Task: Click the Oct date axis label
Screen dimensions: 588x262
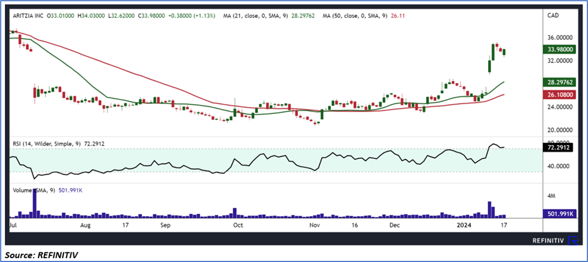Action: pos(238,225)
